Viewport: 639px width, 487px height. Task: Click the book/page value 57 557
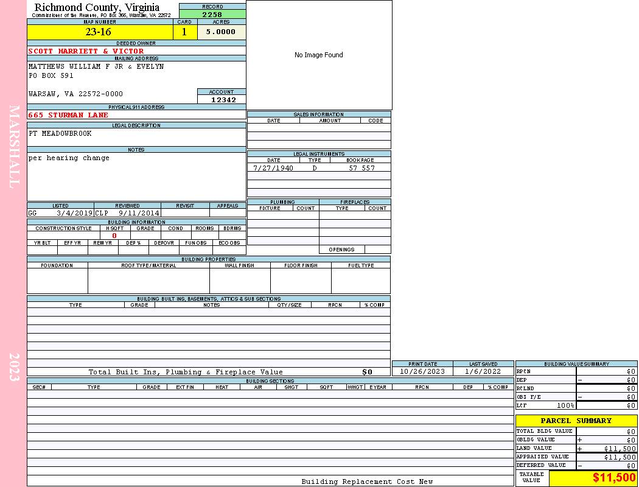pyautogui.click(x=361, y=168)
